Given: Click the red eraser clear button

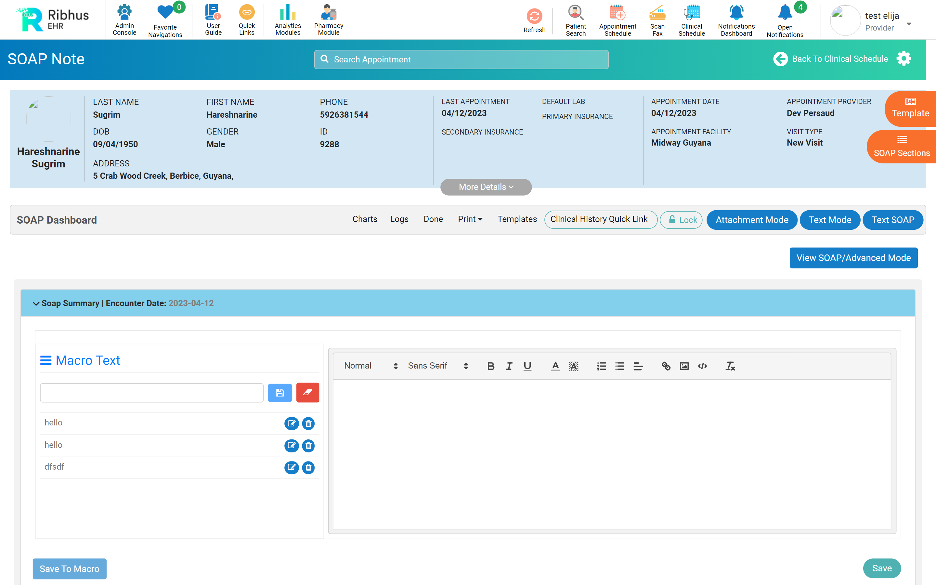Looking at the screenshot, I should click(307, 393).
